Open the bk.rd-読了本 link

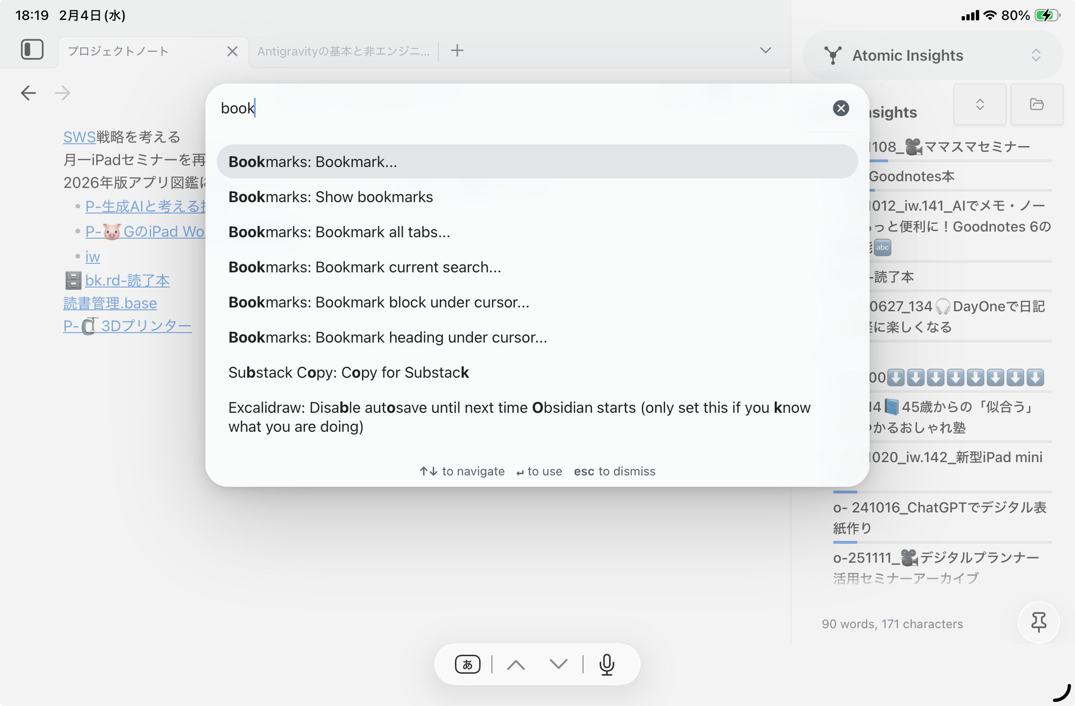(127, 280)
